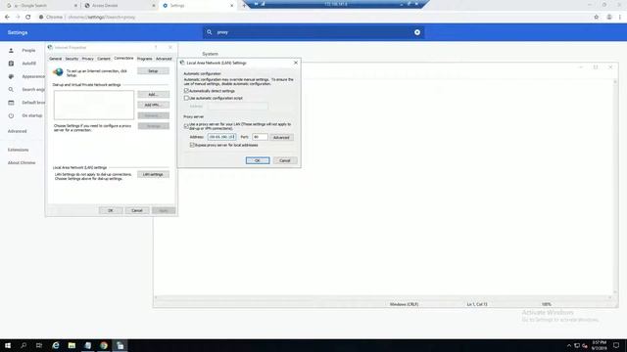Select Privacy tab in Internet Properties
The image size is (627, 352).
click(x=87, y=59)
